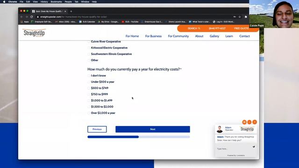
Task: Open the File menu
Action: point(21,2)
